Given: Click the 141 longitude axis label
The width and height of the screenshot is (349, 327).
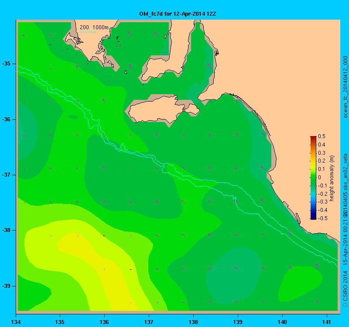Looking at the screenshot, I should (x=327, y=322).
